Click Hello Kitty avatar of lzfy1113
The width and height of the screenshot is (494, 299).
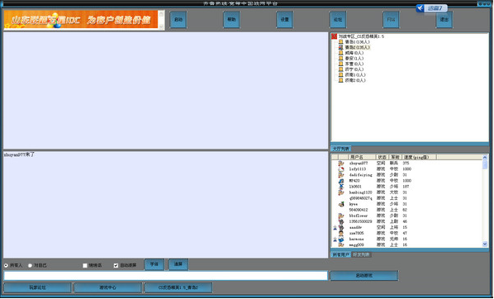pyautogui.click(x=341, y=169)
